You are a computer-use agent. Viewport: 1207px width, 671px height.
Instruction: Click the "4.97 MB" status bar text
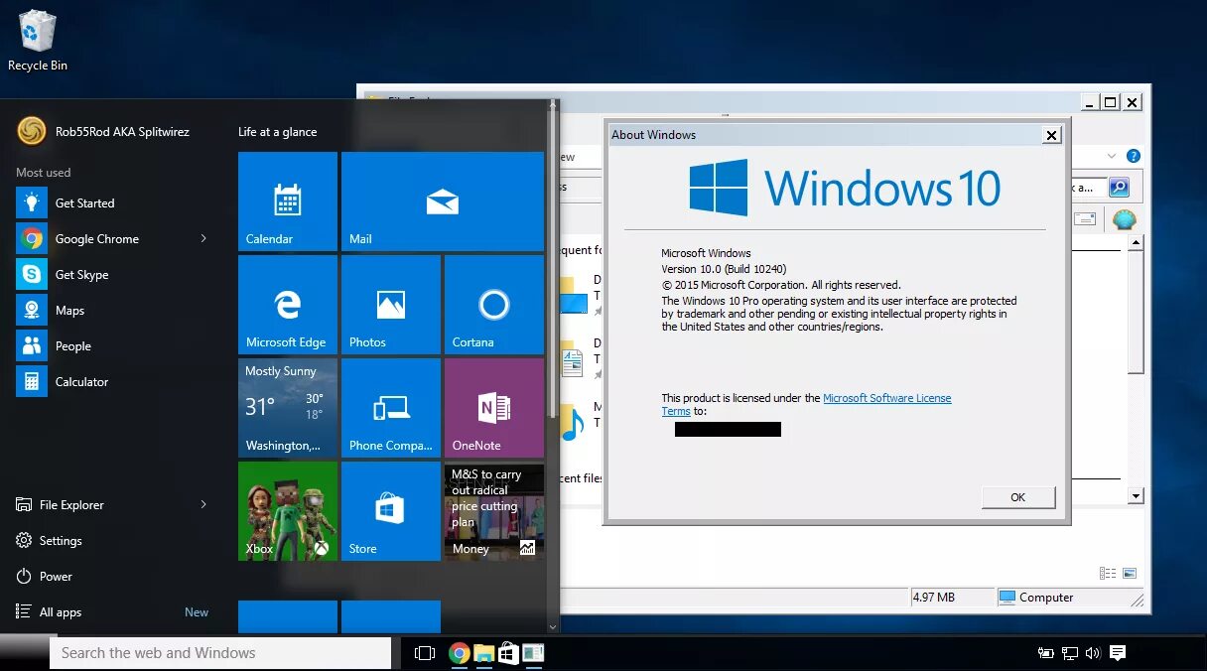coord(933,598)
